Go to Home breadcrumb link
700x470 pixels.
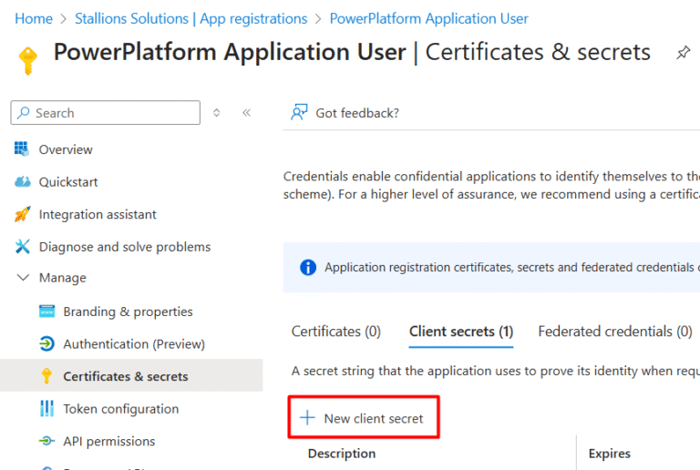(34, 18)
